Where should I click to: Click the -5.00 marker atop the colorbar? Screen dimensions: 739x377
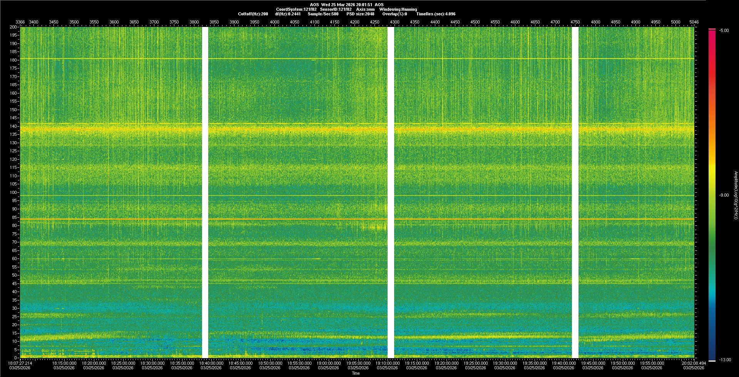[x=724, y=31]
